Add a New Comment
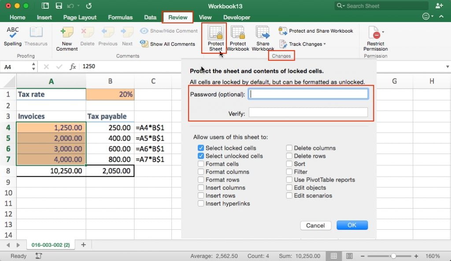Image resolution: width=451 pixels, height=261 pixels. 67,39
